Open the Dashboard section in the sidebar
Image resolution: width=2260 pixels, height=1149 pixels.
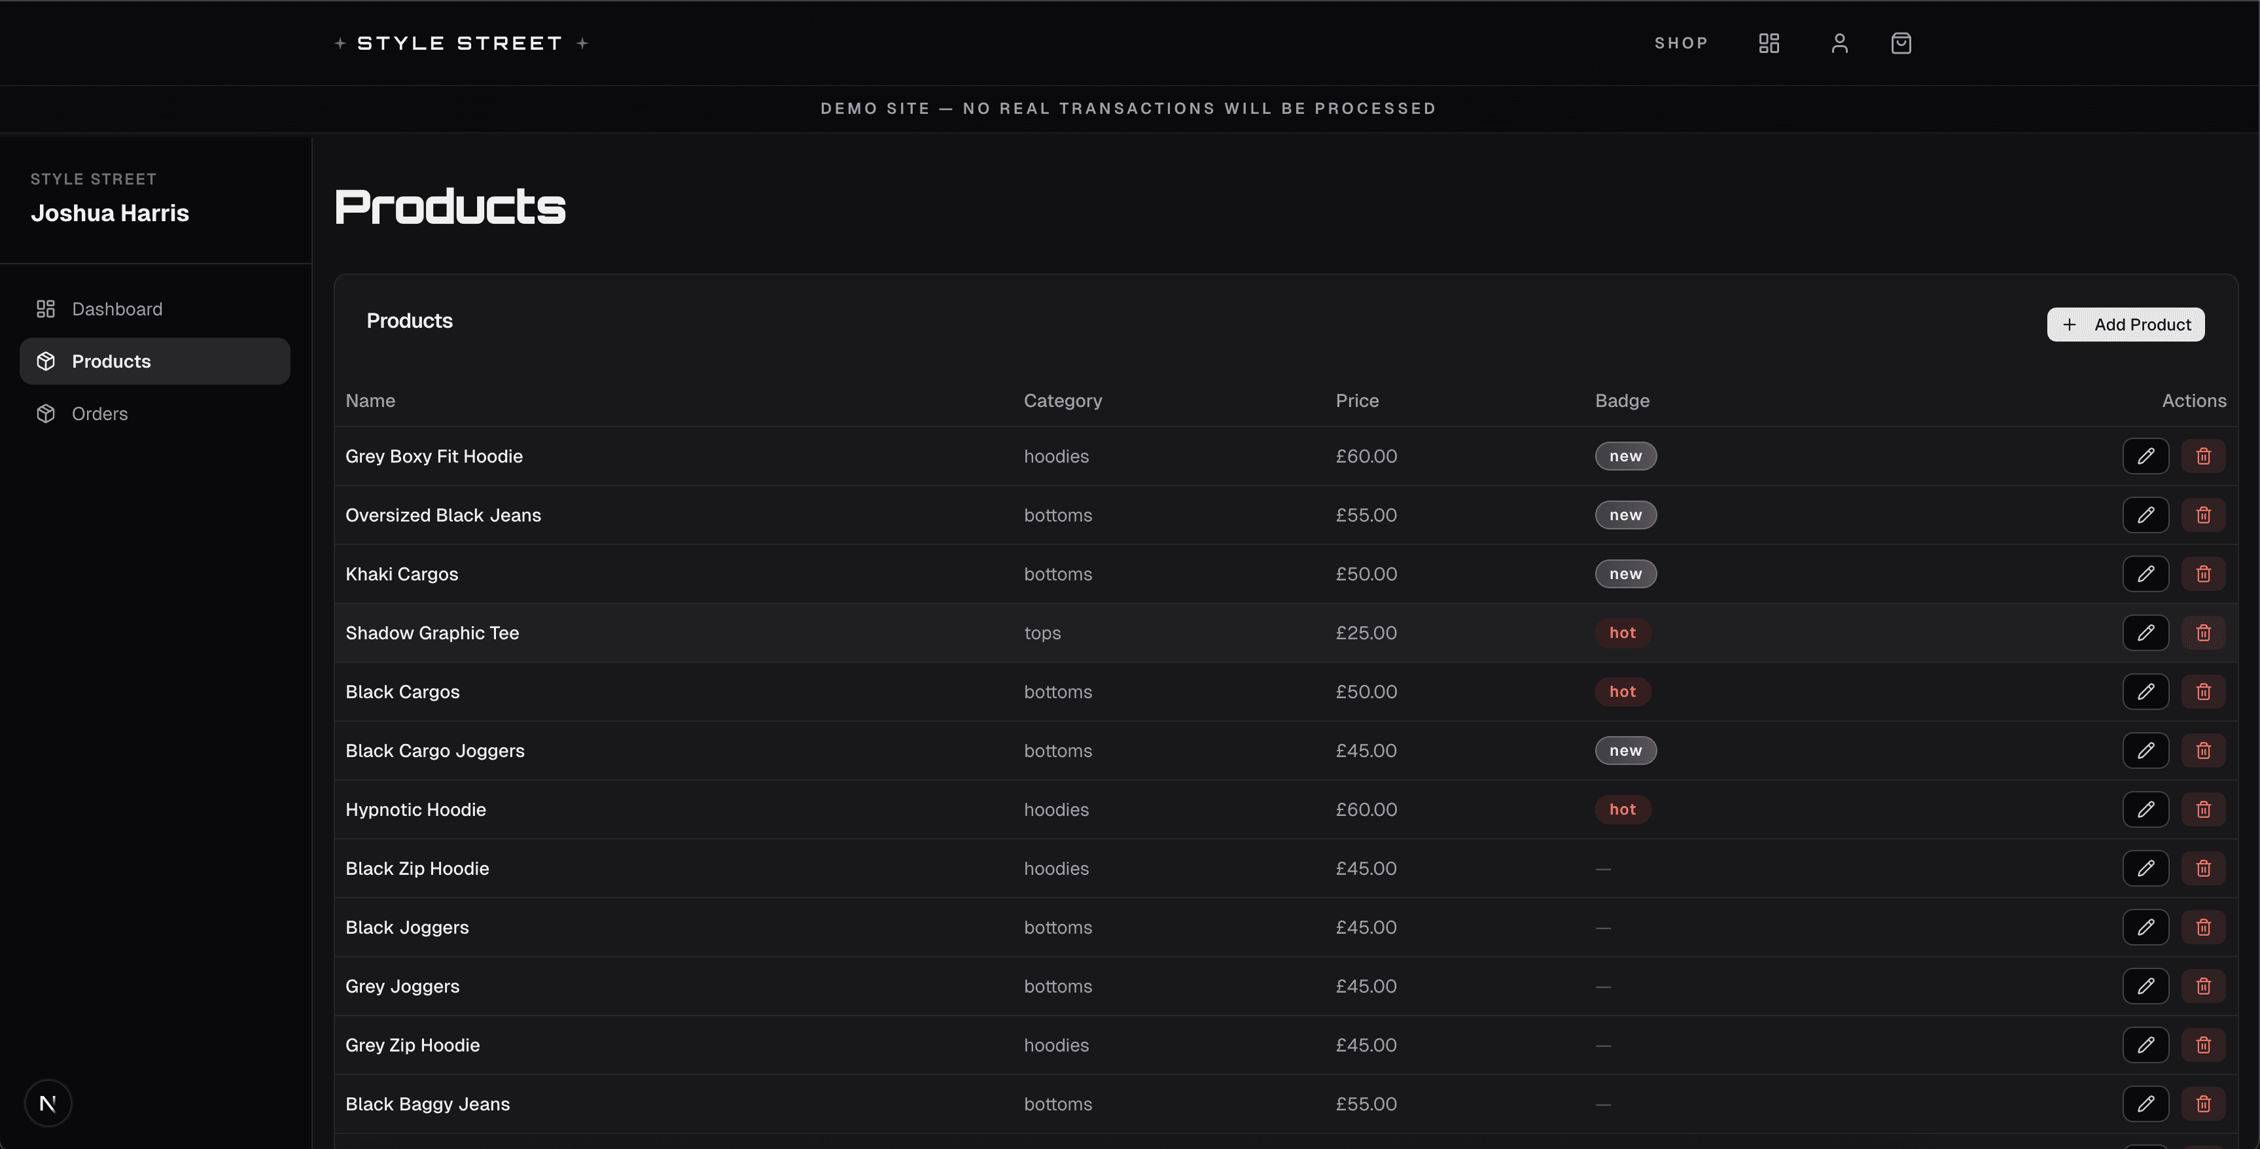(116, 309)
